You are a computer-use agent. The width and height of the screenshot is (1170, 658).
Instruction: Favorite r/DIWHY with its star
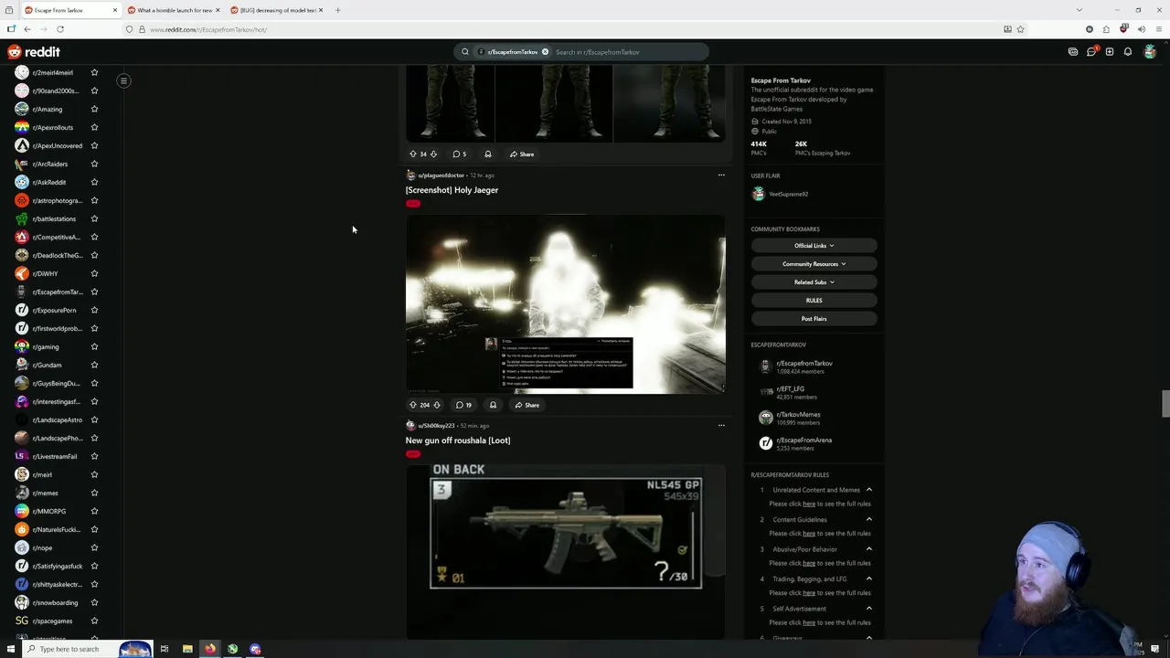click(x=94, y=273)
